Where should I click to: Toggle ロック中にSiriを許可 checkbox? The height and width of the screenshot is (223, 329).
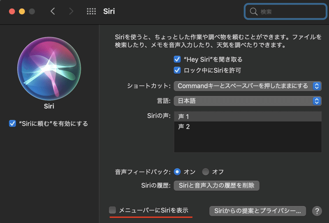[x=177, y=70]
